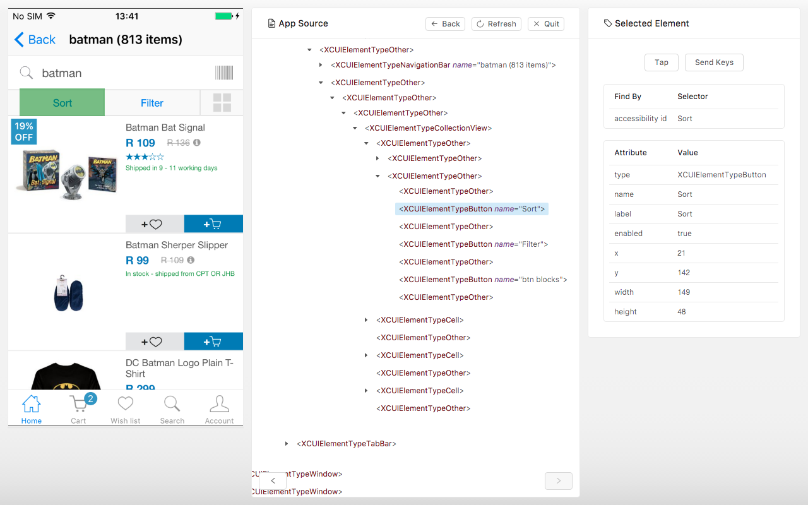Screen dimensions: 808x505
Task: Select XCUIElementTypeButton name="btn blocks" in tree
Action: coord(483,280)
